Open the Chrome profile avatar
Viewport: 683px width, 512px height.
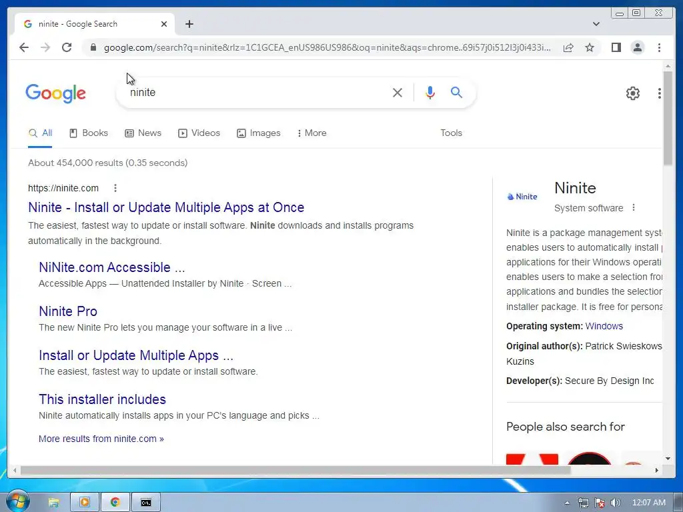(x=637, y=47)
